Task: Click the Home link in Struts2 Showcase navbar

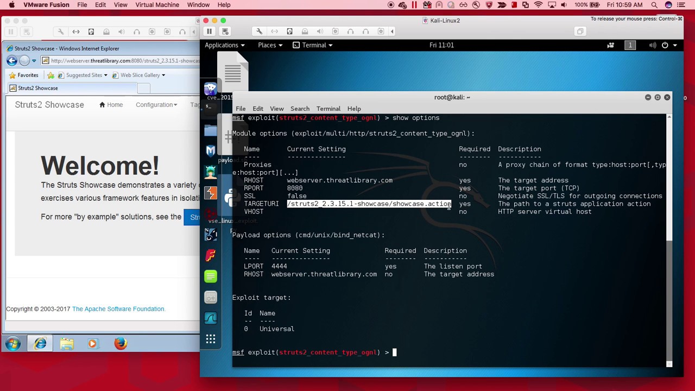Action: tap(111, 105)
